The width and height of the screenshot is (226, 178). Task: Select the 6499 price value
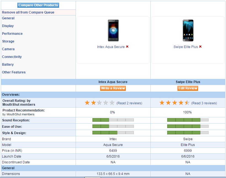pos(113,151)
